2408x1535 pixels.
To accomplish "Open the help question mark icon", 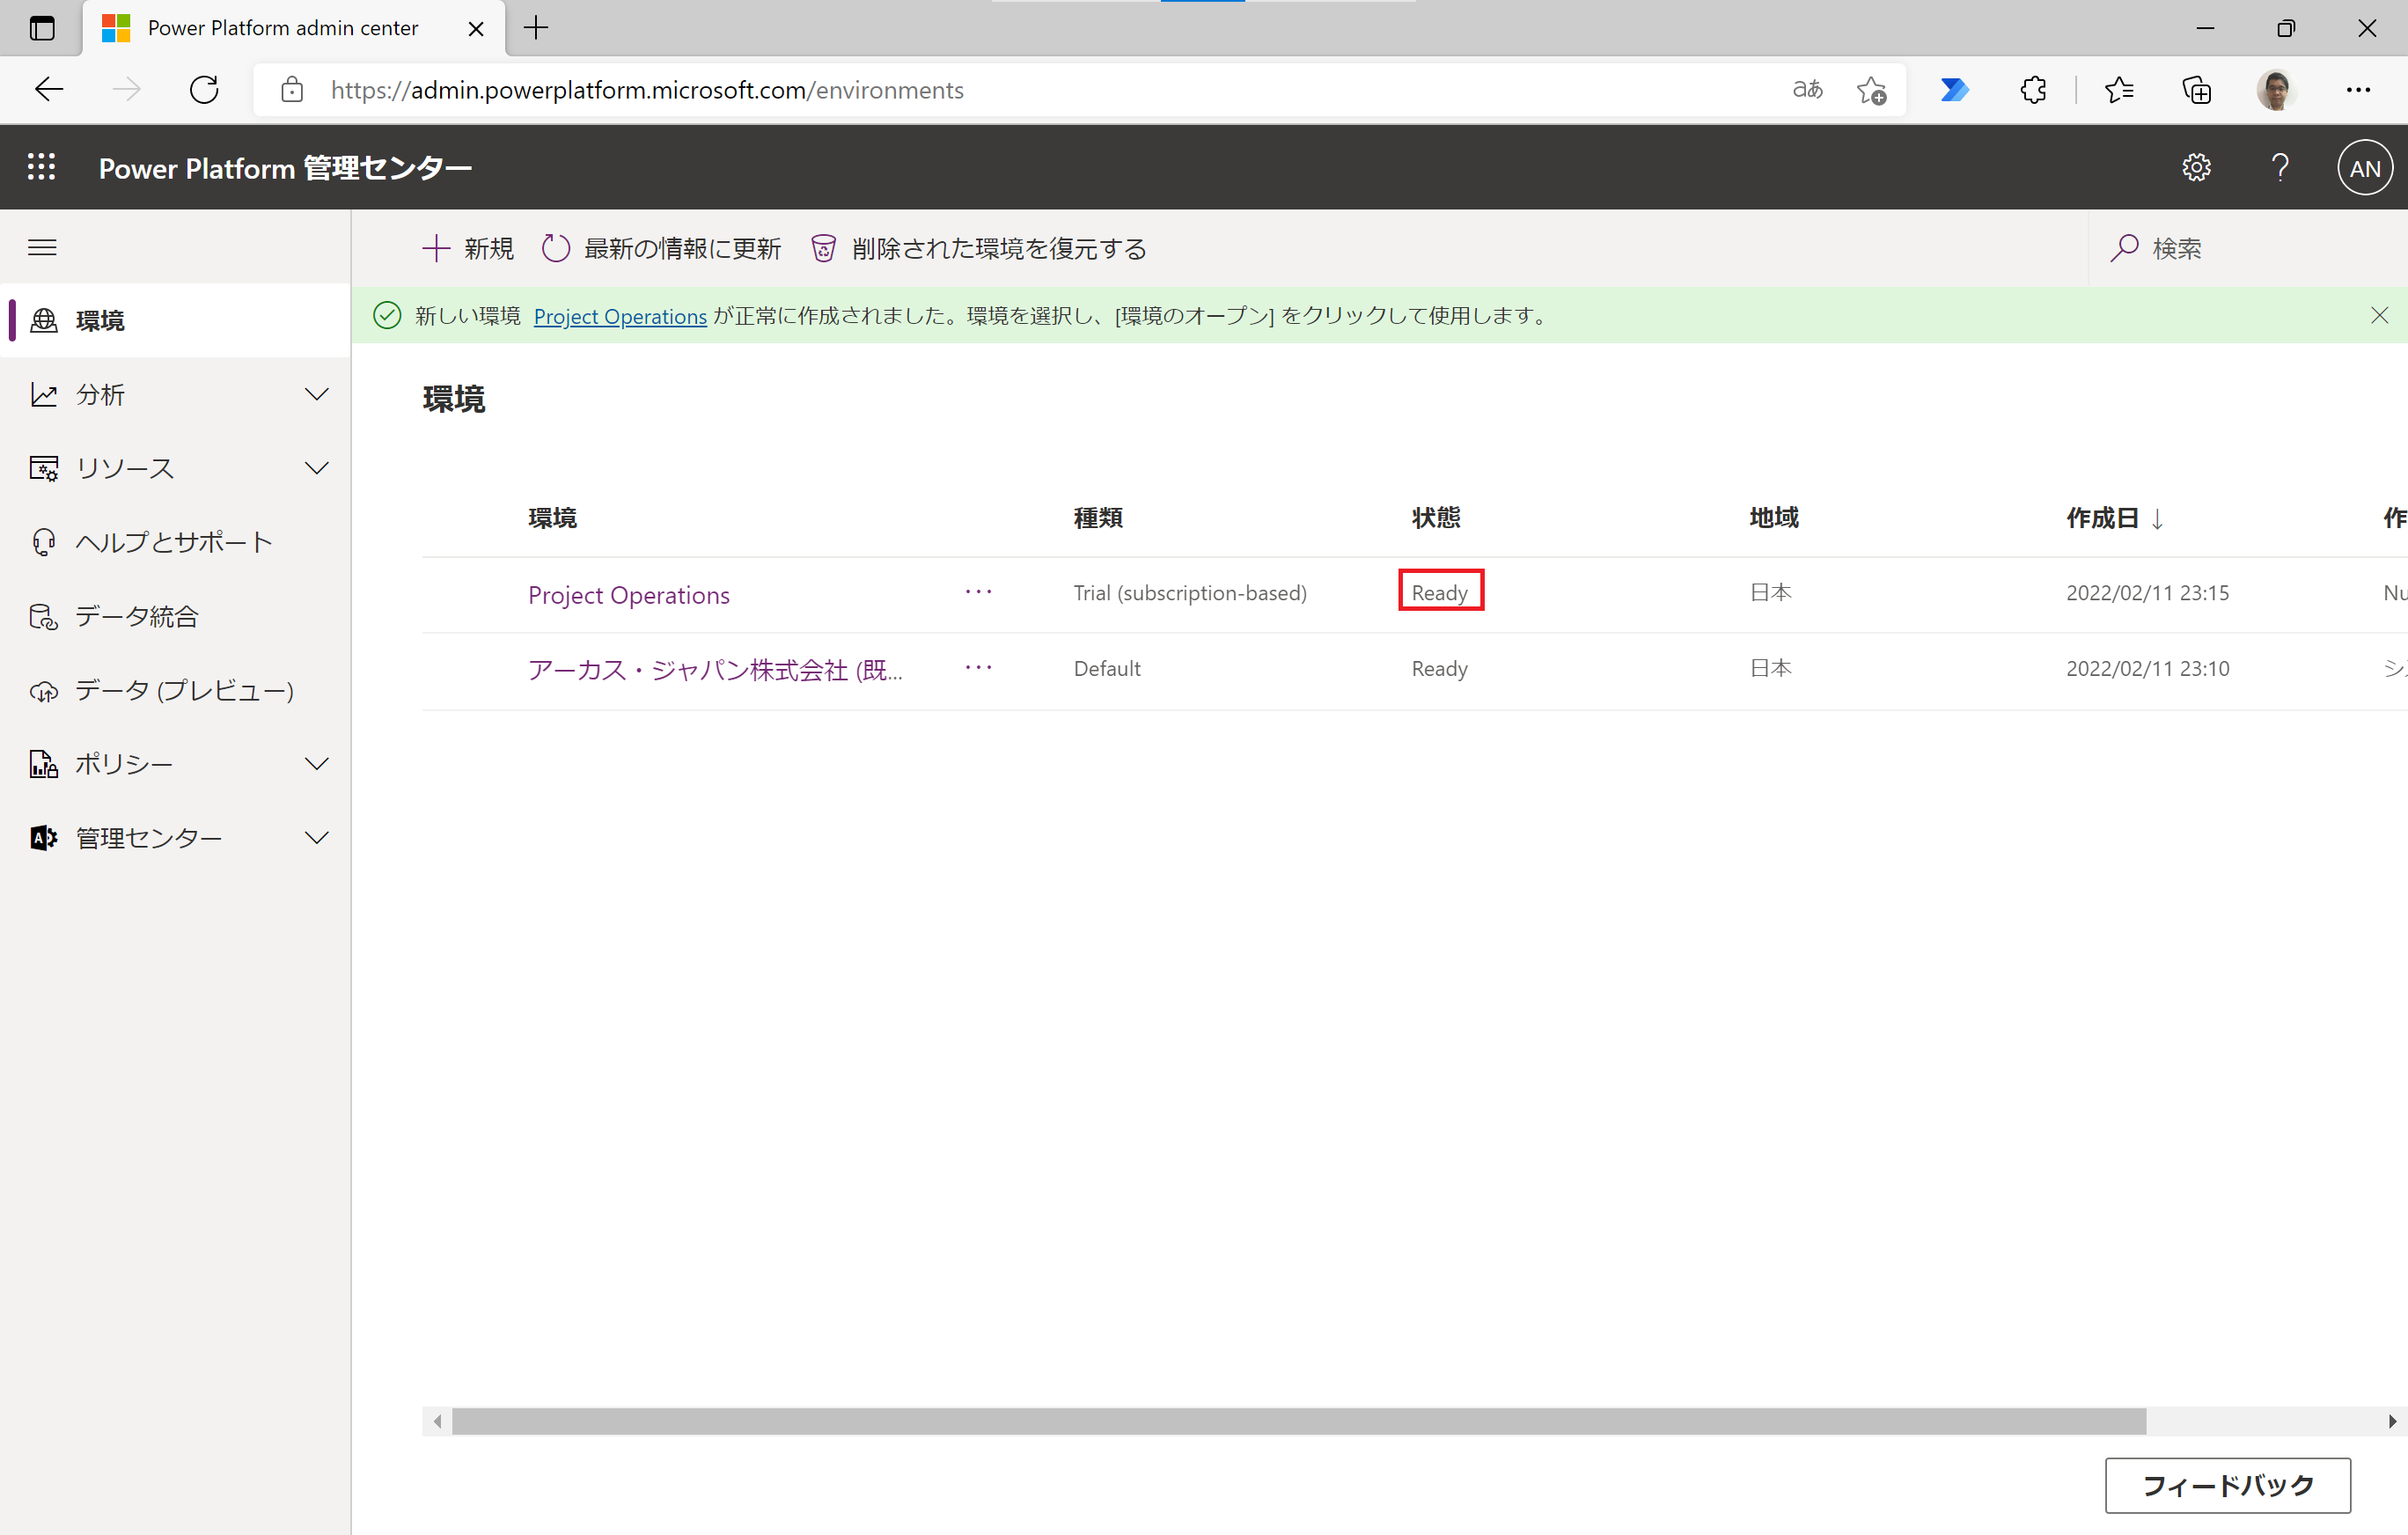I will (x=2280, y=167).
